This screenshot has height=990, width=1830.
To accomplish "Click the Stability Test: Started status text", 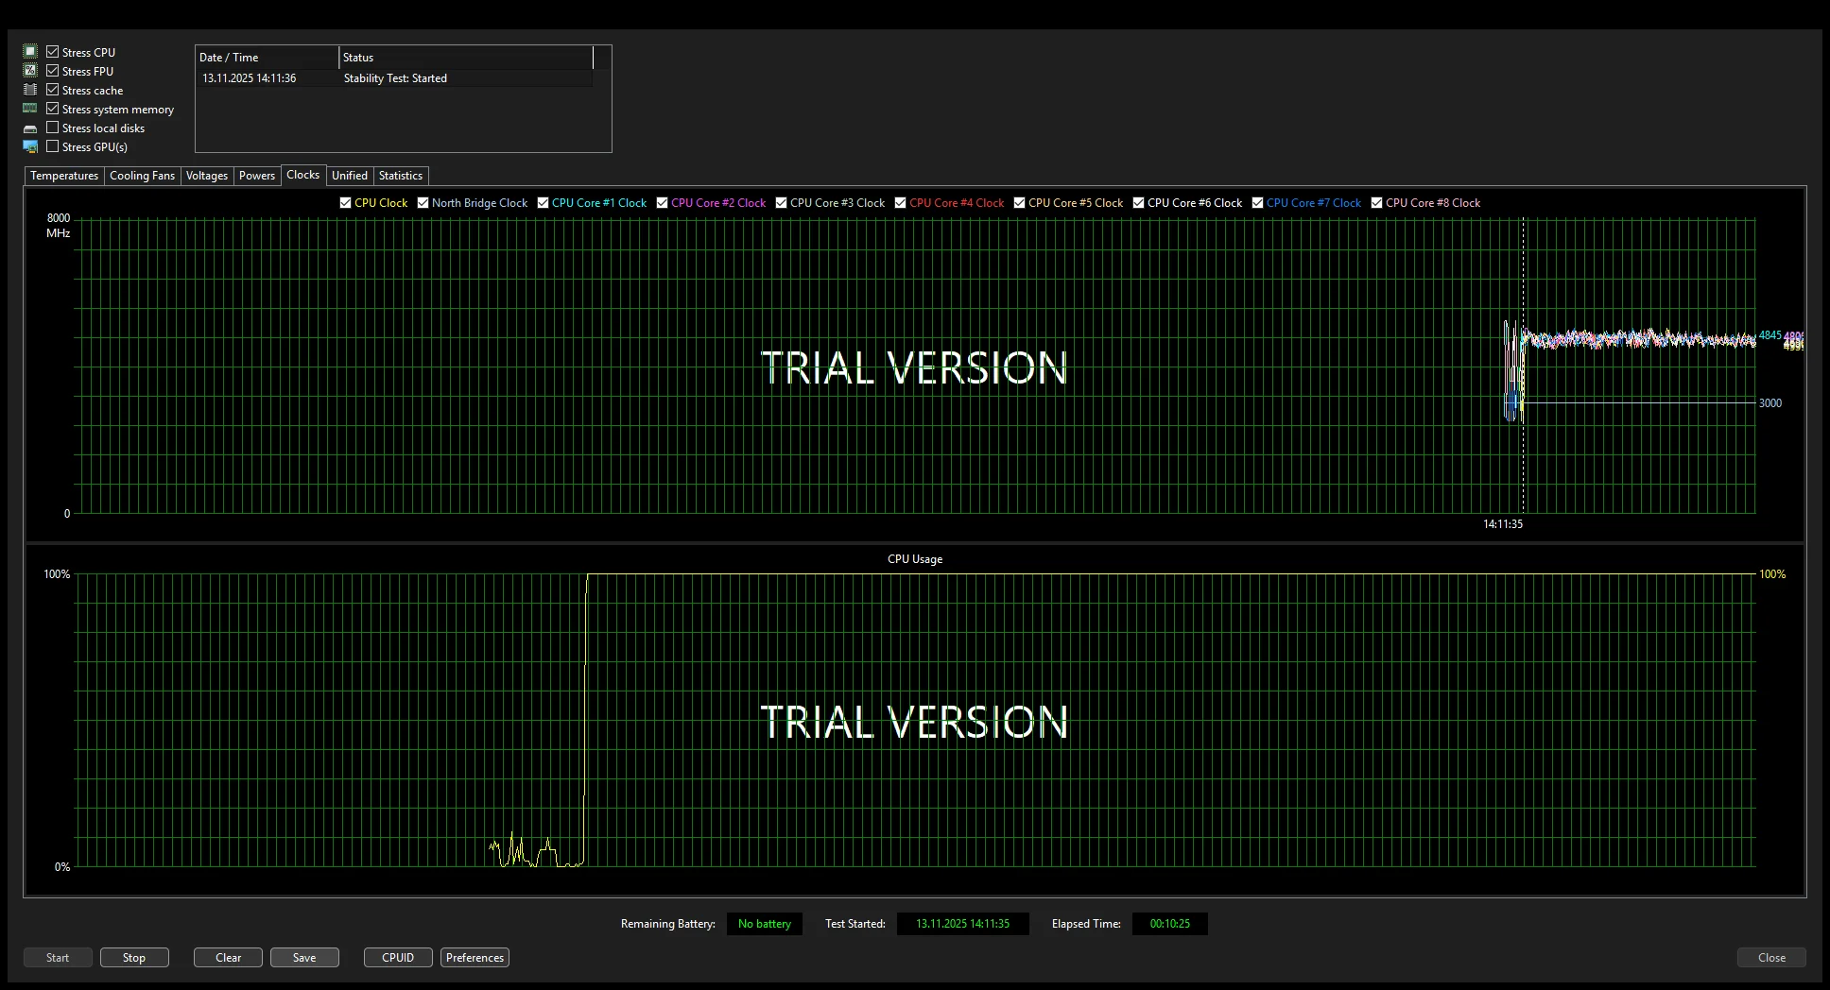I will [x=395, y=78].
